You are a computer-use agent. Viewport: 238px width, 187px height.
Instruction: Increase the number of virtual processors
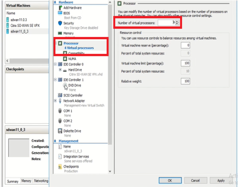177,21
